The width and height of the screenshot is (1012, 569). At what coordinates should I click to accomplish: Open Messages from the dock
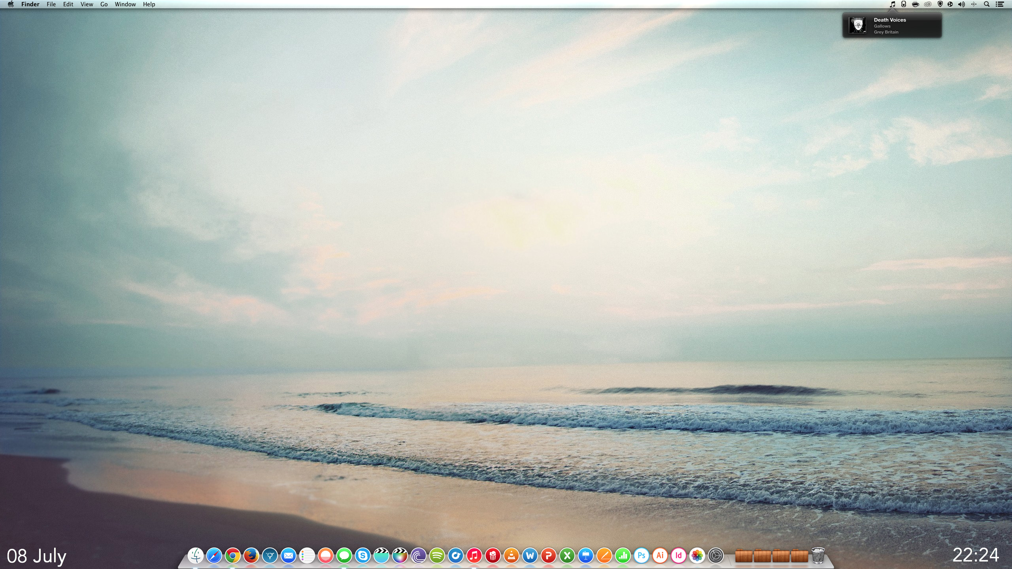click(344, 556)
